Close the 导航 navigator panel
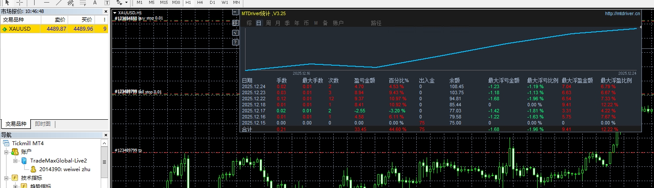This screenshot has height=188, width=654. [105, 135]
